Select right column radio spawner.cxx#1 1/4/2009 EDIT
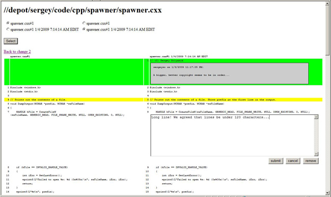This screenshot has width=331, height=197. pyautogui.click(x=84, y=29)
